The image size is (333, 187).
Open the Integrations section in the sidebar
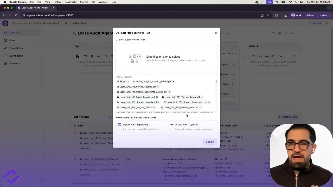[x=16, y=48]
